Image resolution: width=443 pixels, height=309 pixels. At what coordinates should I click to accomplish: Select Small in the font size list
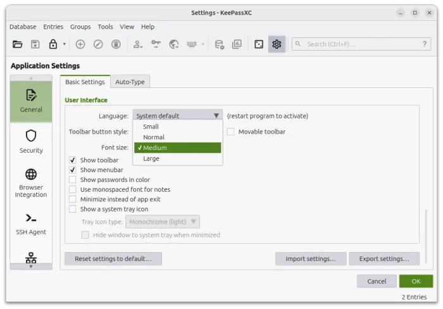(151, 127)
